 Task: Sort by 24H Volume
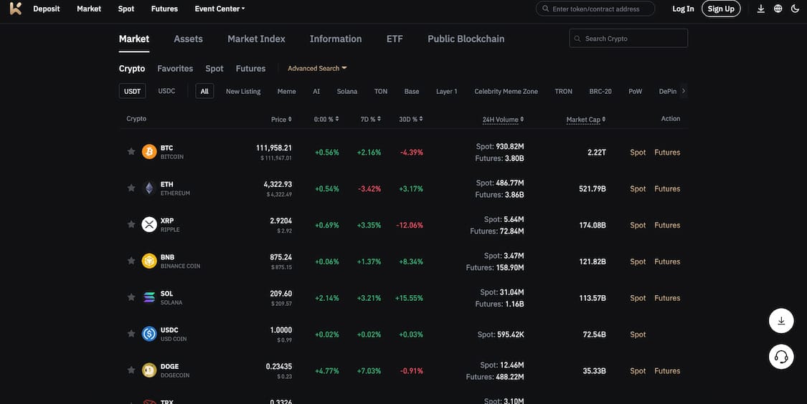[503, 119]
